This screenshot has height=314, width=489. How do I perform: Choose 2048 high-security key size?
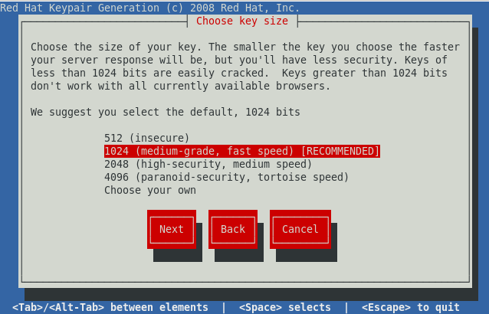click(208, 164)
